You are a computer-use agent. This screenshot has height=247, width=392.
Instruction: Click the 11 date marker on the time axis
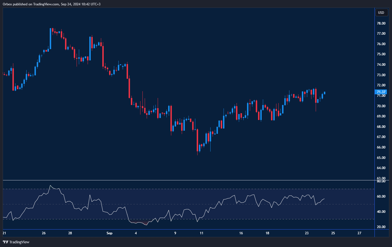coord(202,233)
